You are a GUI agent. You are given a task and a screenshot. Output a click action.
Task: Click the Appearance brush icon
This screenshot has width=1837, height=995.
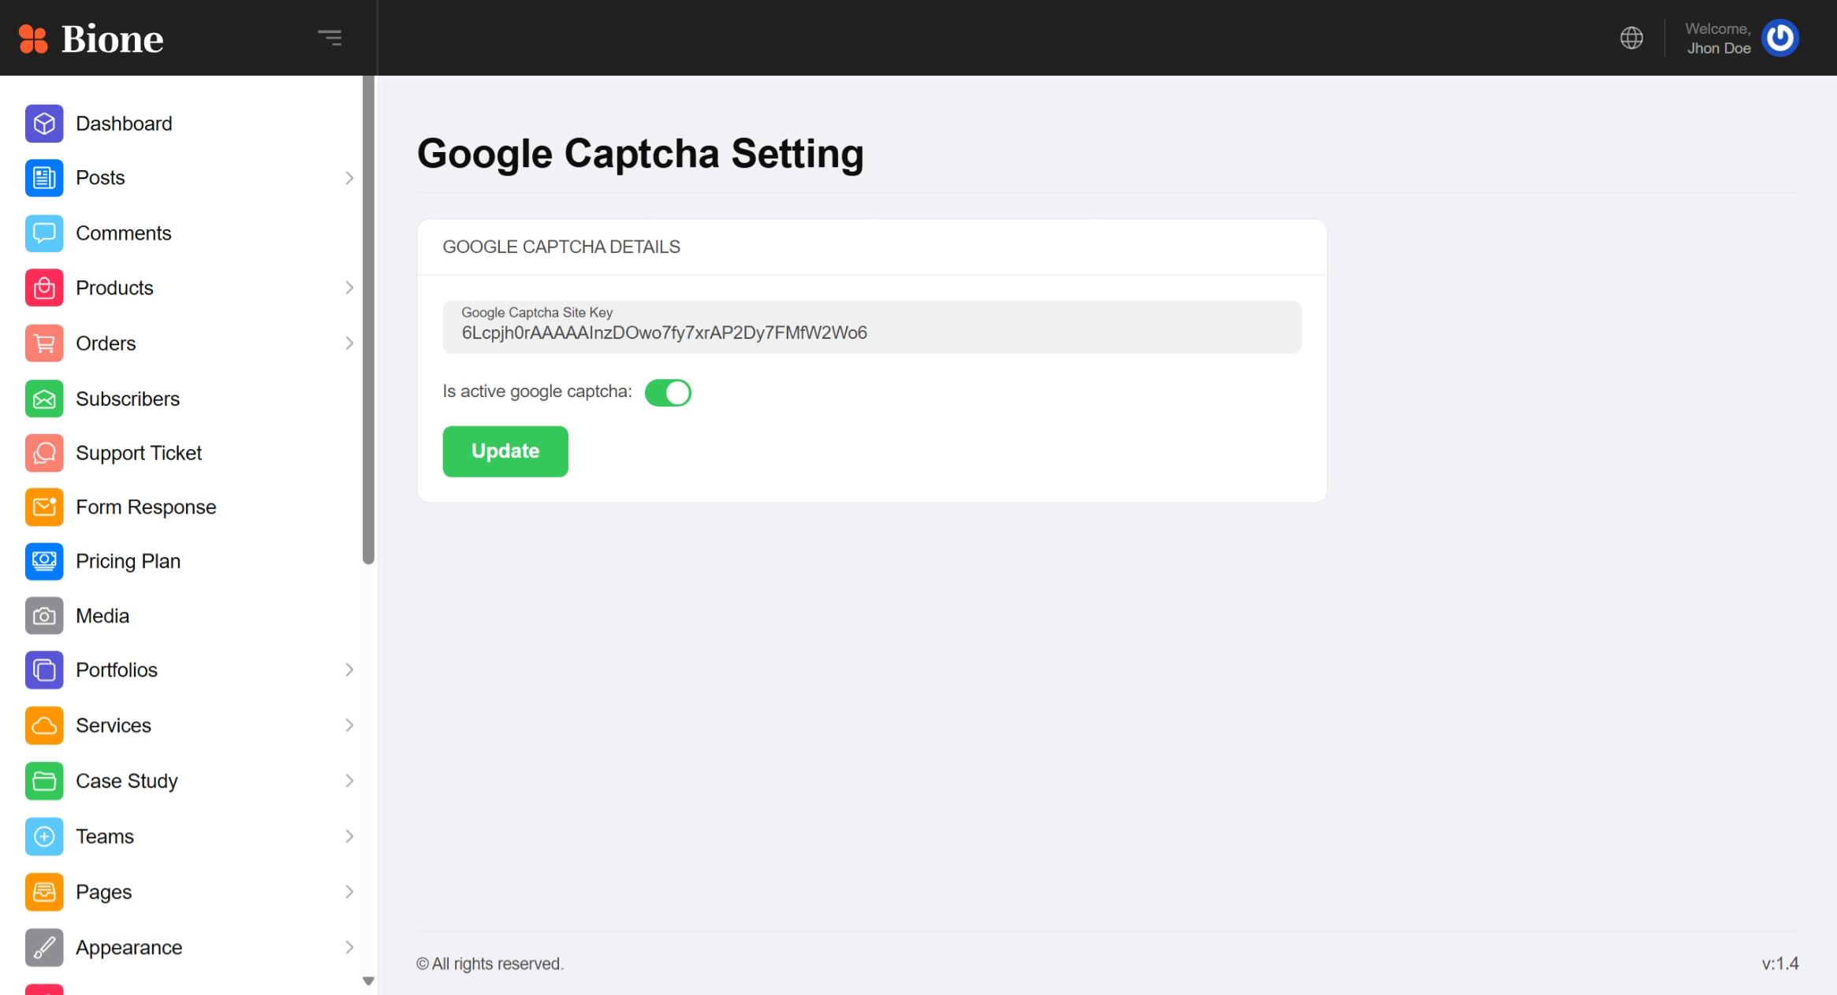[44, 948]
